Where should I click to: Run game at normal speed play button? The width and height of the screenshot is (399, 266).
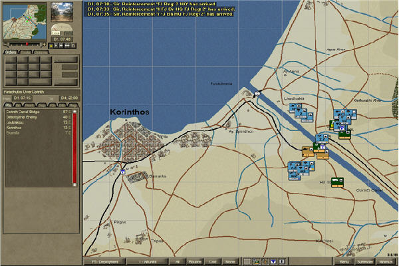pyautogui.click(x=56, y=46)
